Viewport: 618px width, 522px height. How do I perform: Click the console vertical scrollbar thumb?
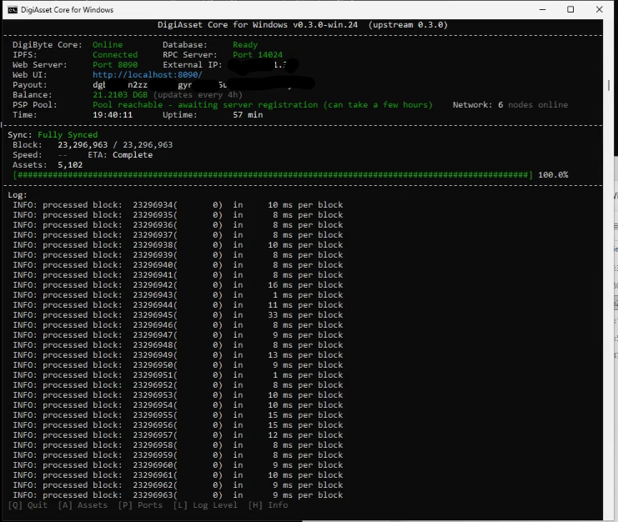coord(609,85)
